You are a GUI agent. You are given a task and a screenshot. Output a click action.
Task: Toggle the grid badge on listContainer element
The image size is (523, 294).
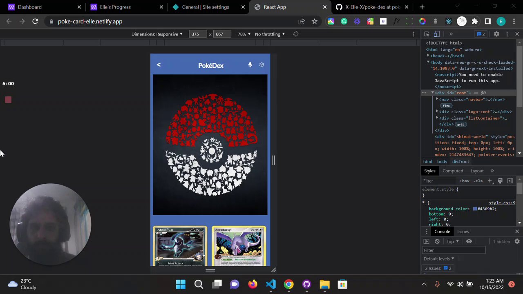[x=461, y=125]
